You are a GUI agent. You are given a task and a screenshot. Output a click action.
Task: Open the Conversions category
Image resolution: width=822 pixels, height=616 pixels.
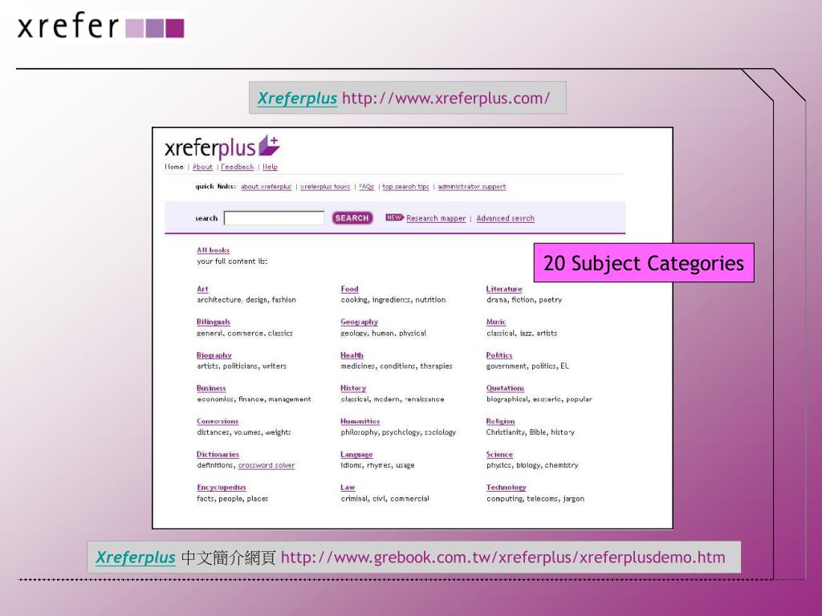[x=218, y=421]
